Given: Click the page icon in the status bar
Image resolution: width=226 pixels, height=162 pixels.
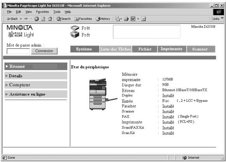Looking at the screenshot, I should pyautogui.click(x=5, y=158).
